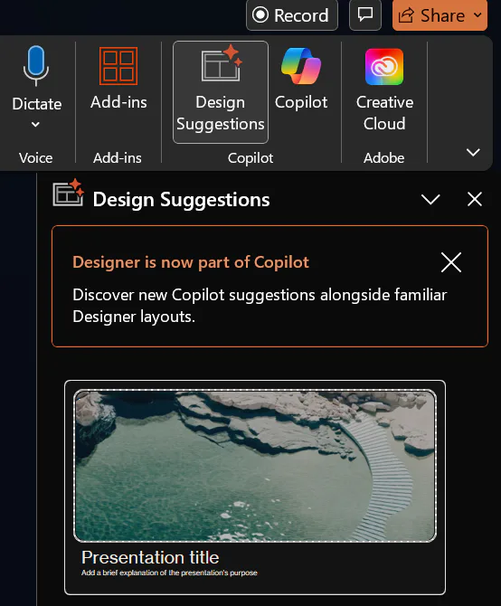Toggle the Design Suggestions ribbon button
Image resolution: width=501 pixels, height=606 pixels.
(220, 92)
